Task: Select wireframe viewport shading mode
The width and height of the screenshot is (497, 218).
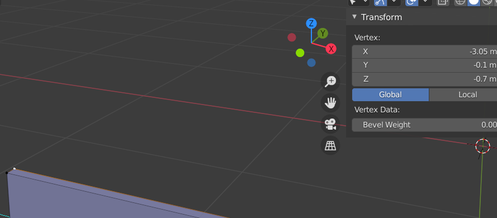Action: [460, 2]
